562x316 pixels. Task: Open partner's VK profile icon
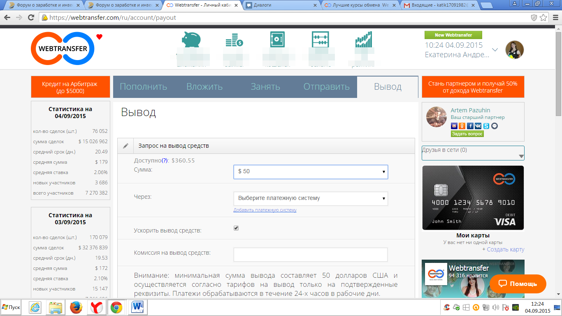[478, 126]
